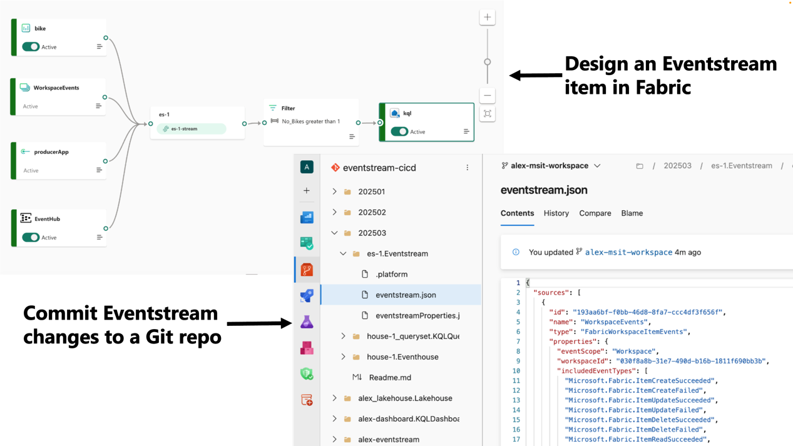Toggle the bike source Active switch
The image size is (793, 446).
31,47
